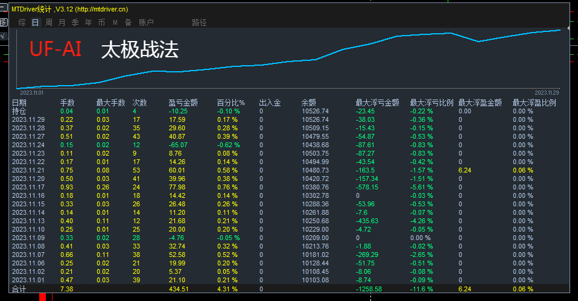Click the 2023.11.29 chart end date label

[547, 93]
